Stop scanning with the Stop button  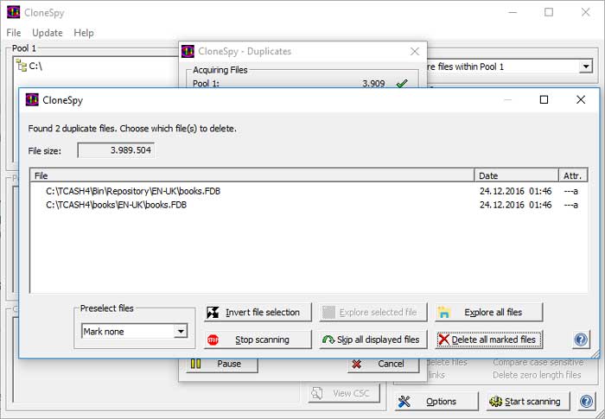[x=258, y=340]
